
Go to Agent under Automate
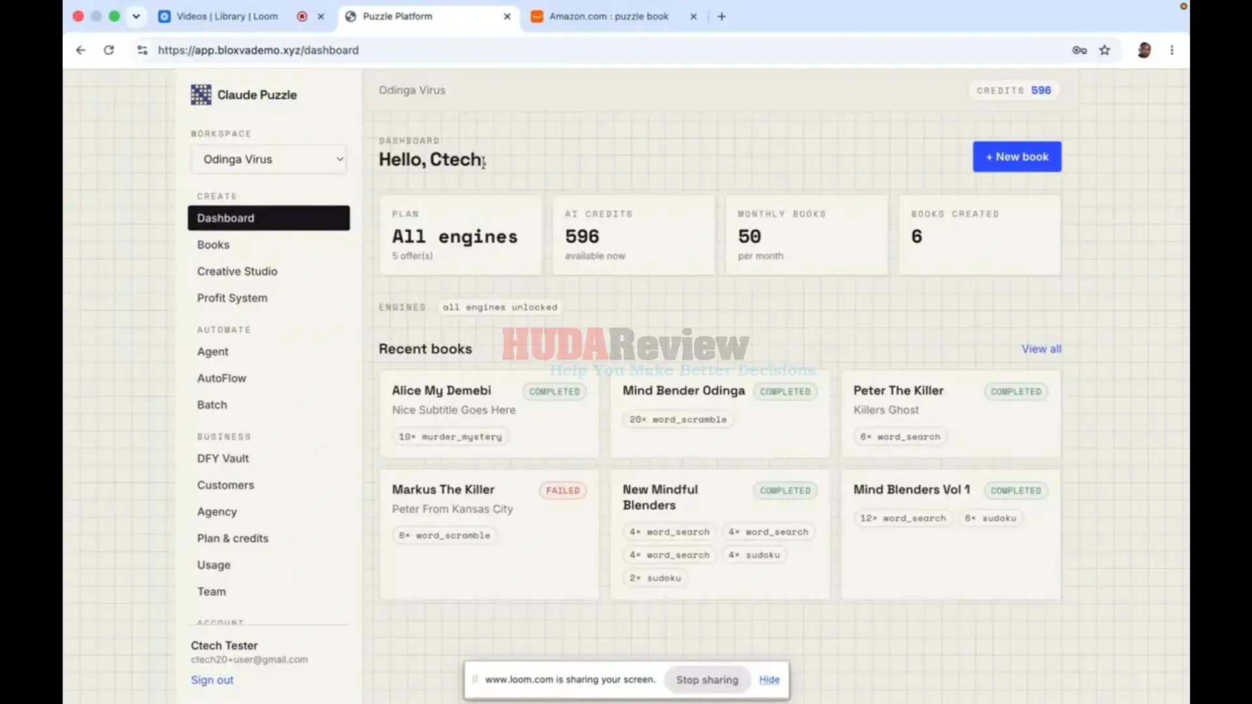(x=213, y=352)
